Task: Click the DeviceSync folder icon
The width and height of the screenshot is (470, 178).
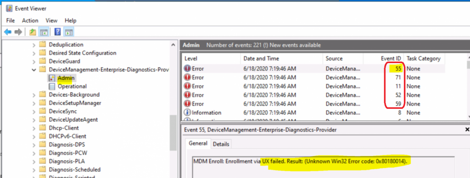Action: point(43,111)
